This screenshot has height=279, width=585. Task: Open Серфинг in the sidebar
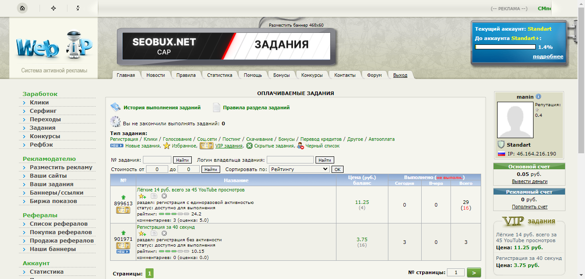click(43, 111)
